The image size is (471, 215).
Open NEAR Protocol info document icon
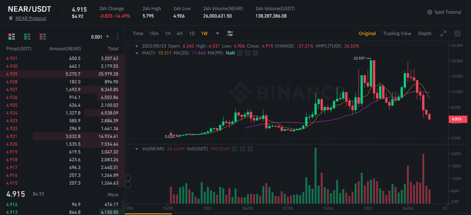click(11, 18)
